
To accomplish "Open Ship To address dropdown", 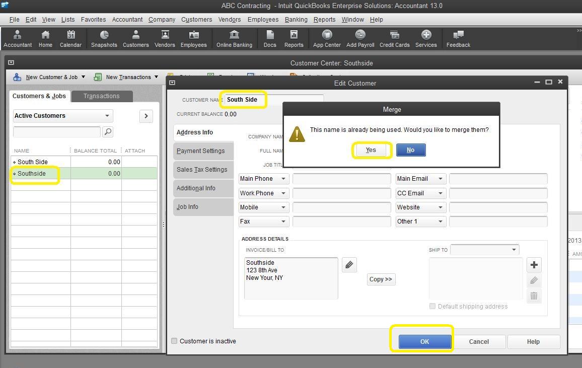I will tap(484, 250).
